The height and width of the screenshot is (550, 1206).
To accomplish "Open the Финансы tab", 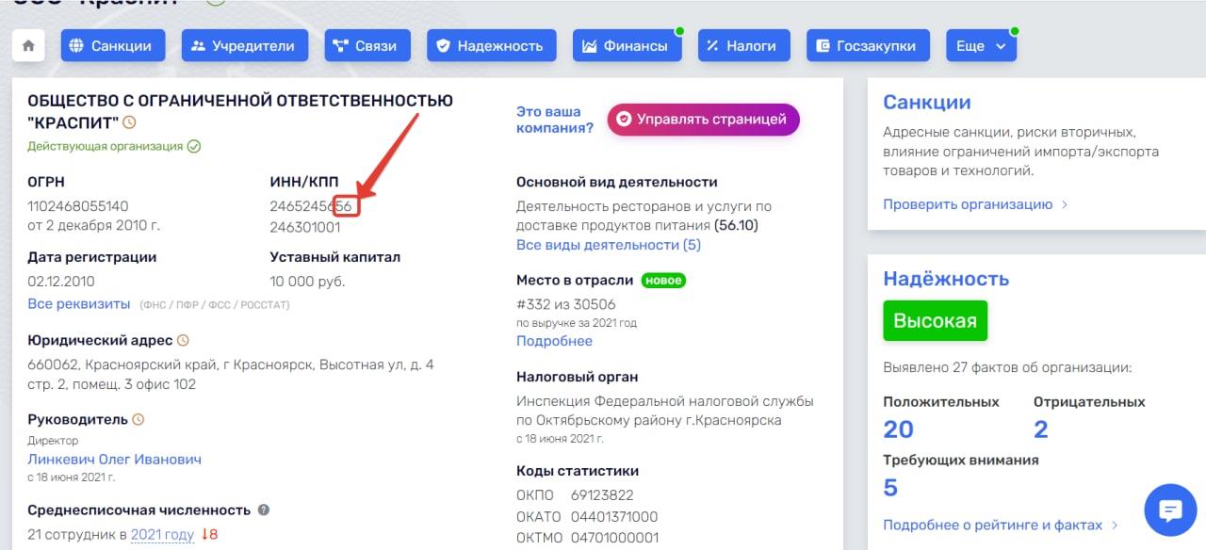I will pos(627,45).
